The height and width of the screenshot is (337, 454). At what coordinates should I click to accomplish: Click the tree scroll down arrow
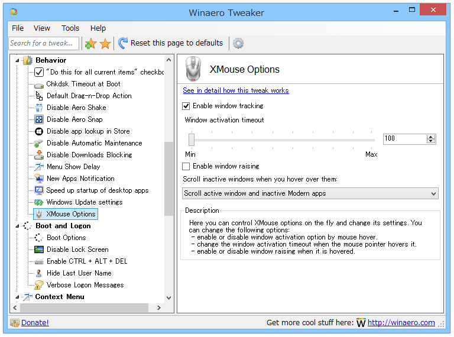pos(169,297)
